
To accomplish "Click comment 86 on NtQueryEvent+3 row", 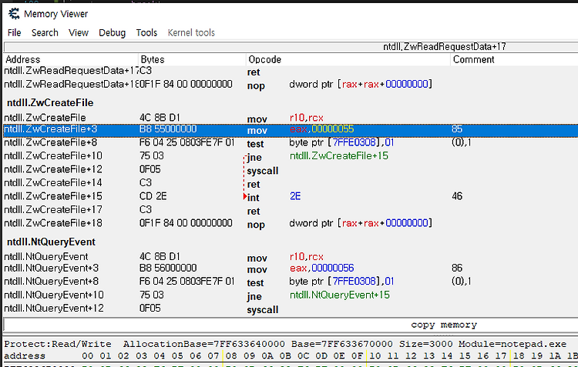I will [457, 269].
